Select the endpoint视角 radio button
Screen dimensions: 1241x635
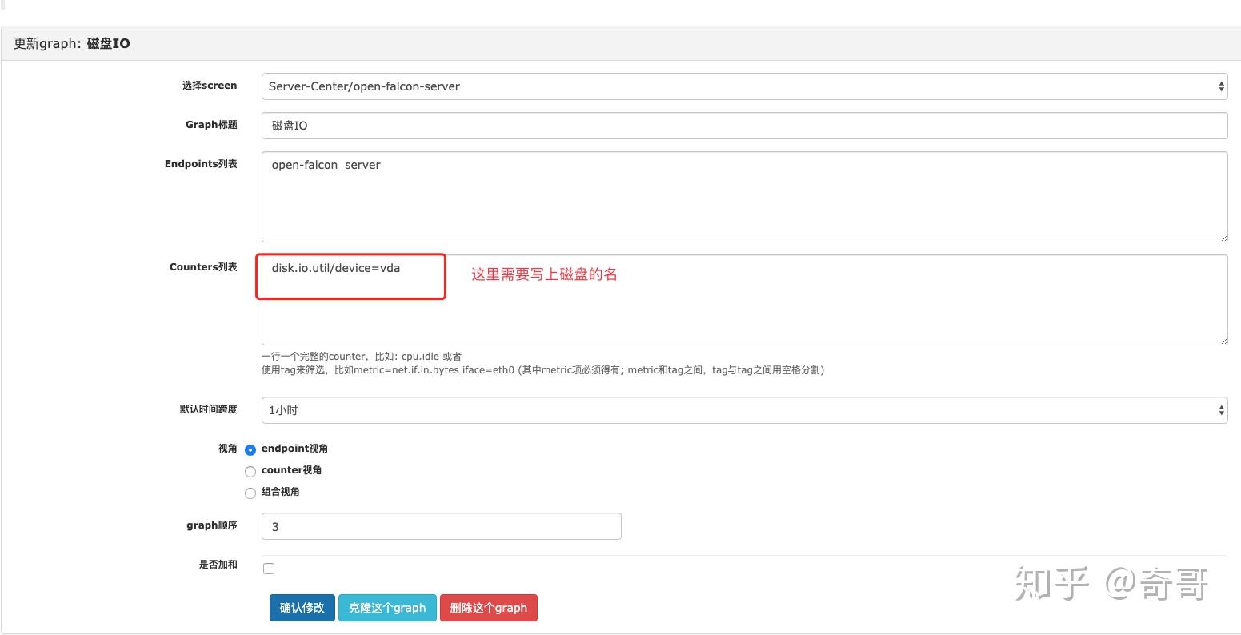[x=250, y=449]
